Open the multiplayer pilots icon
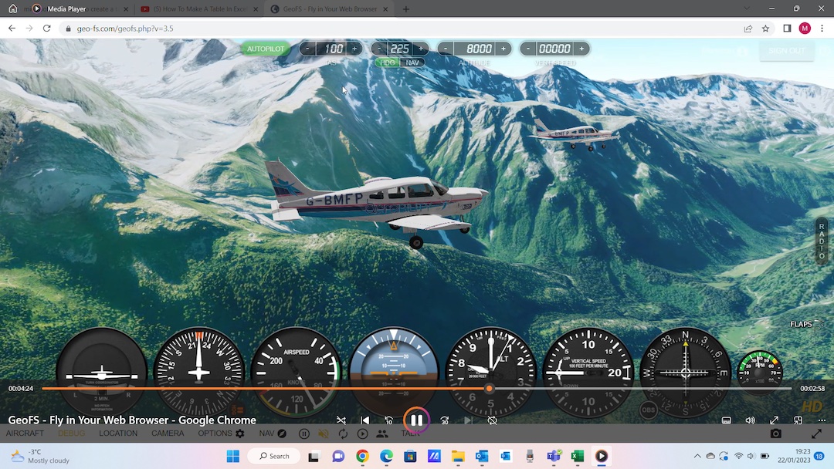 click(x=382, y=434)
